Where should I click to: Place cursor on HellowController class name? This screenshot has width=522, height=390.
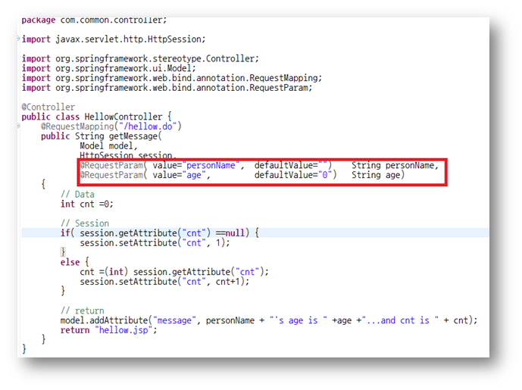coord(123,117)
